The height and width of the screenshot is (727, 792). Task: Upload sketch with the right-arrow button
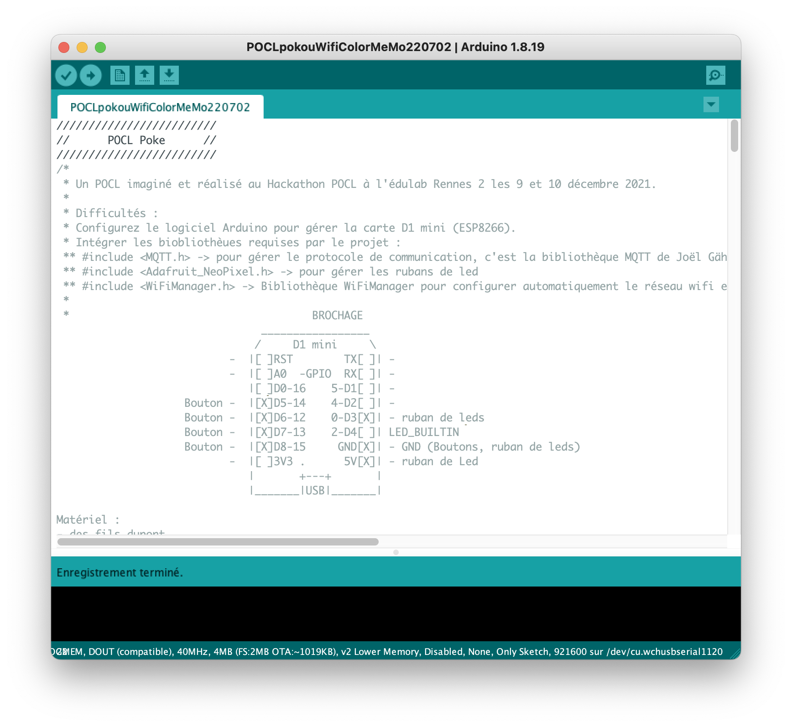(x=91, y=75)
